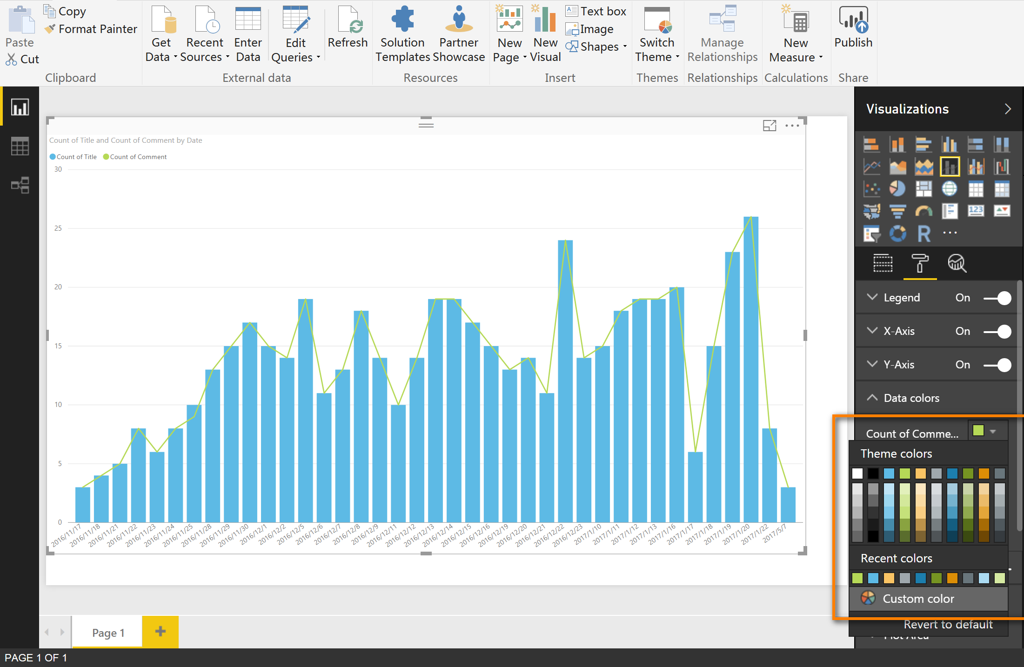Open the Fields pane icon in Visualizations
1024x667 pixels.
883,263
